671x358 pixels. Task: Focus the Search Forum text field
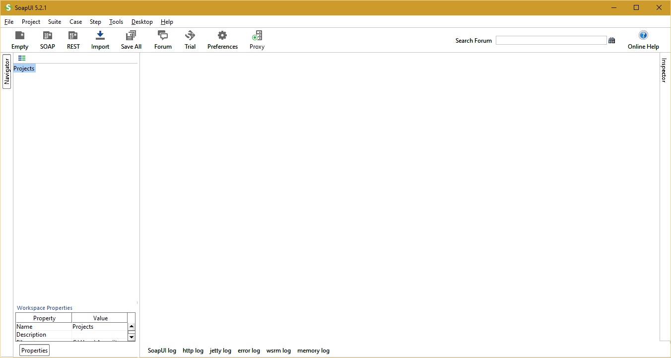551,41
